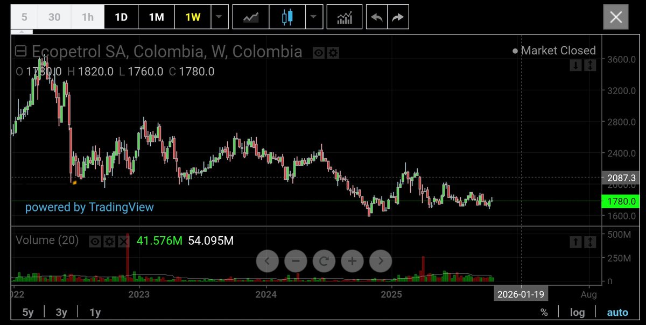This screenshot has height=325, width=646.
Task: Click the 2087.3 crosshair price label
Action: [x=620, y=178]
